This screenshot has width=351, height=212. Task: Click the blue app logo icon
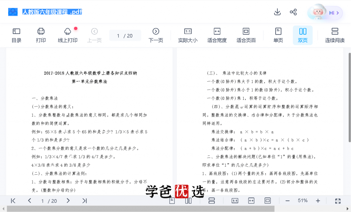13,12
